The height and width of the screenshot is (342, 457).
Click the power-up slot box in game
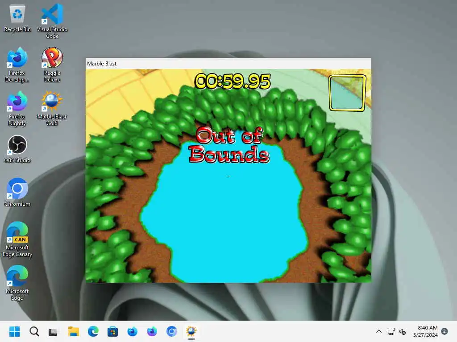coord(347,93)
